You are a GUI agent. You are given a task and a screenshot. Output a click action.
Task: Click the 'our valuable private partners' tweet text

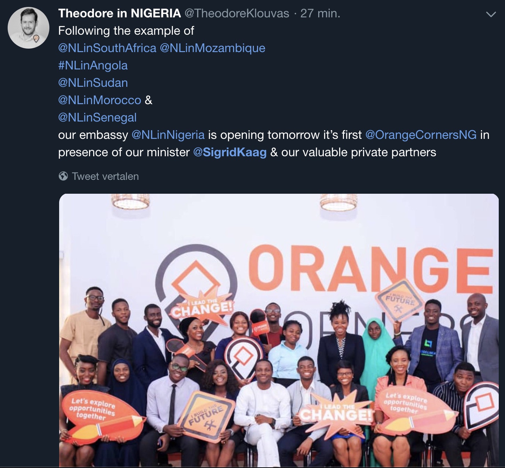(359, 152)
